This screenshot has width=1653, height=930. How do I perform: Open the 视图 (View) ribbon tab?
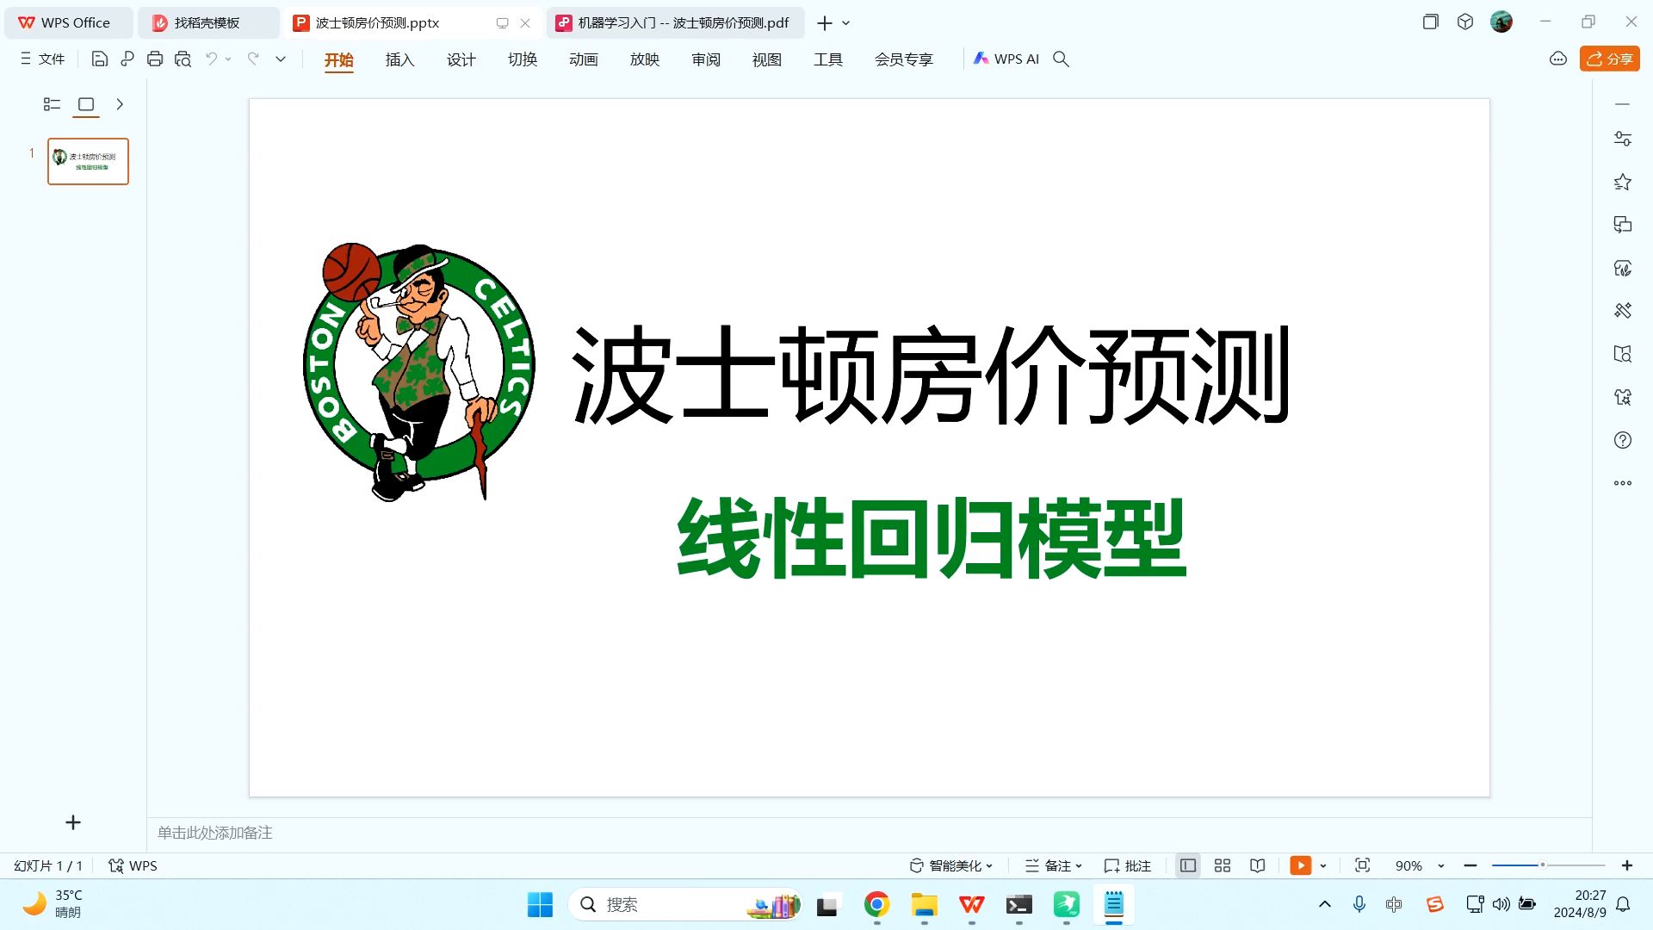pyautogui.click(x=767, y=59)
